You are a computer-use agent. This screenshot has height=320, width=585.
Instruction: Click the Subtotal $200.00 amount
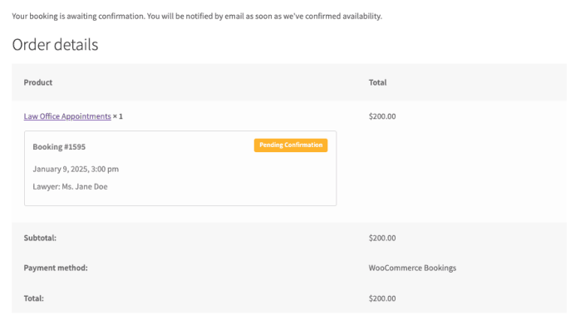382,238
